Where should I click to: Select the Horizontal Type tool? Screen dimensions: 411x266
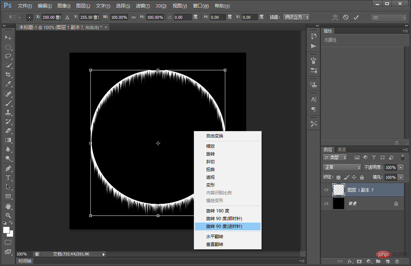8,178
